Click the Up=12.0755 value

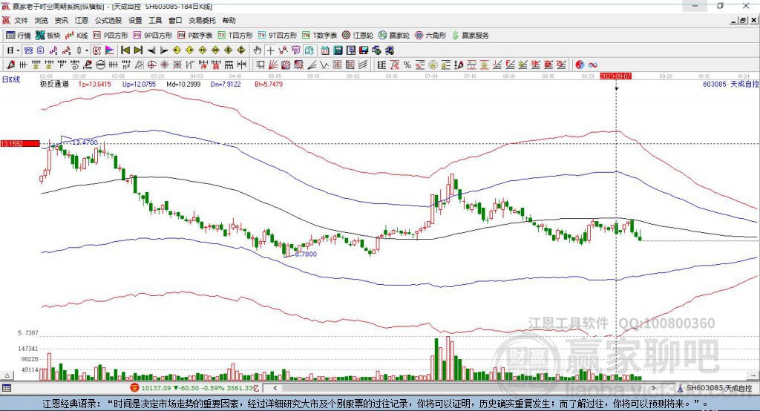[139, 84]
